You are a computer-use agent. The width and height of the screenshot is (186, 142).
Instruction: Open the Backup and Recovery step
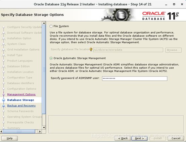click(x=21, y=106)
